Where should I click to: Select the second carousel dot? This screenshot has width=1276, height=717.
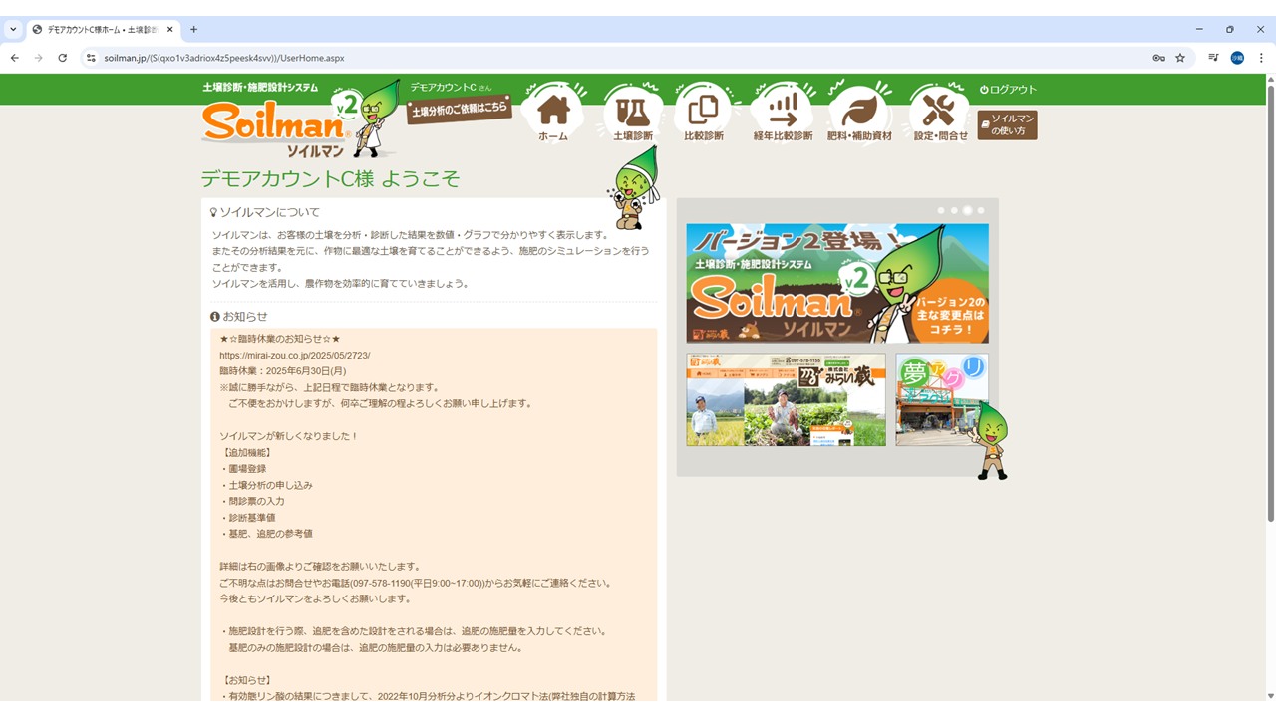pyautogui.click(x=954, y=211)
